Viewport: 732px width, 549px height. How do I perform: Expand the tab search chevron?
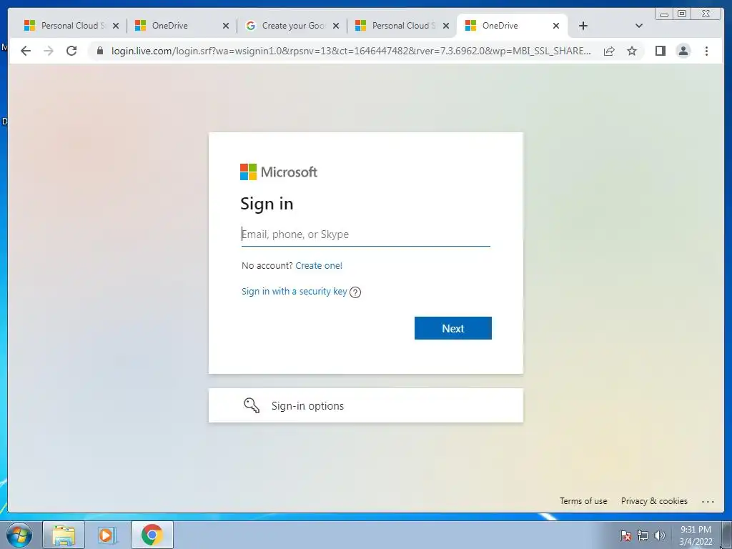(x=639, y=26)
